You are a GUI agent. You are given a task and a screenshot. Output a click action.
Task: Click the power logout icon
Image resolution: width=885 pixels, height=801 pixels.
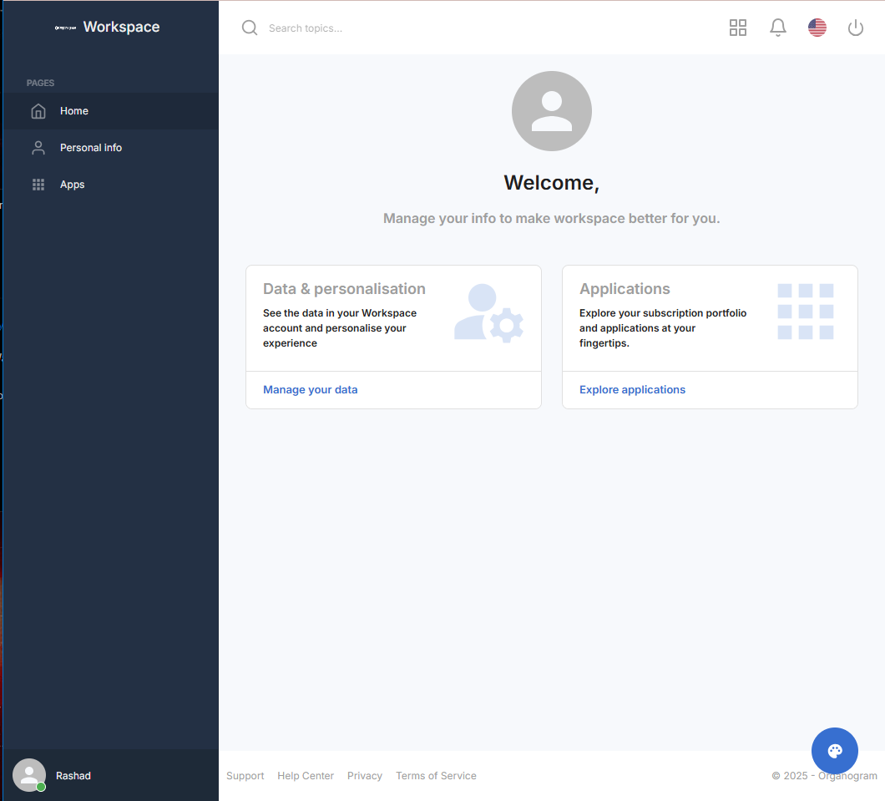[x=855, y=28]
